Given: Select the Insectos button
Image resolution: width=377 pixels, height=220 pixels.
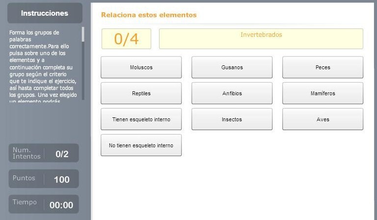Looking at the screenshot, I should point(232,119).
